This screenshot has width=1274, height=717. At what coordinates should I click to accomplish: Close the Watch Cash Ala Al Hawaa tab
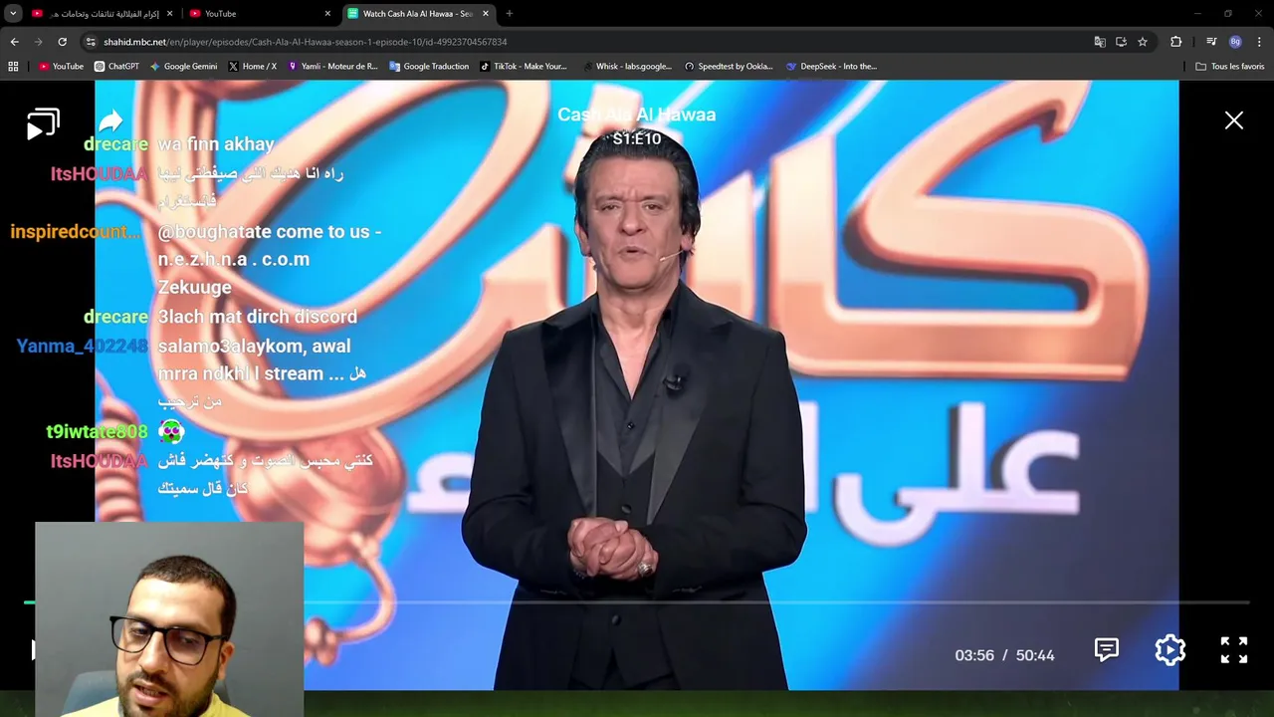click(x=486, y=14)
